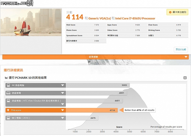191x136 pixels.
Task: Click the Chat Score row
Action: (x=168, y=25)
